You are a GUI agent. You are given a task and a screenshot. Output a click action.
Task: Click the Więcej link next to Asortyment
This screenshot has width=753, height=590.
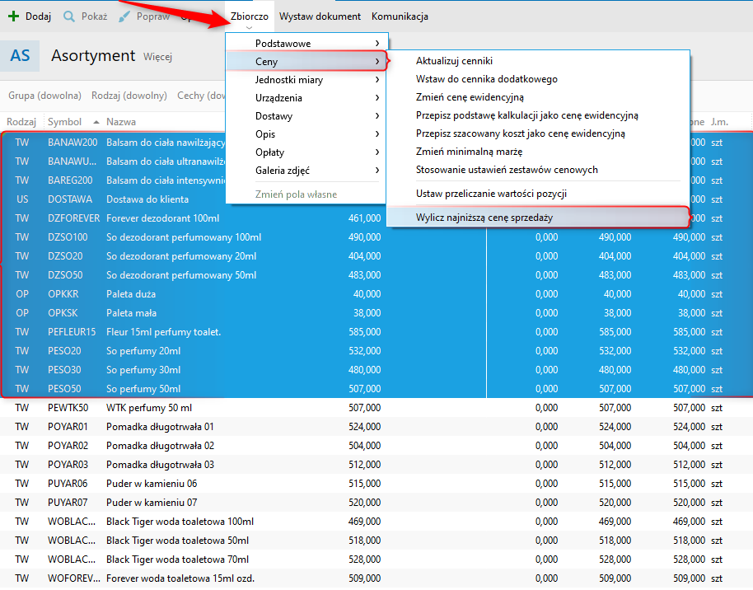(157, 57)
